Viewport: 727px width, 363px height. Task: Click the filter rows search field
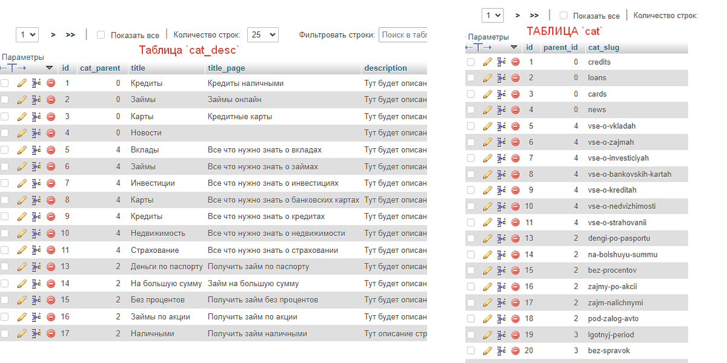point(403,35)
